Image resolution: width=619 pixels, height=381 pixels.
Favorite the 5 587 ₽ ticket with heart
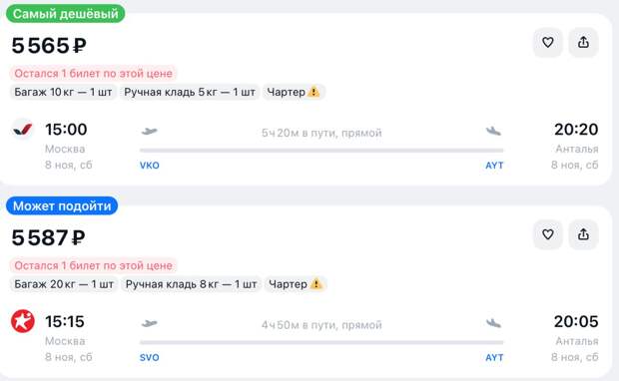pos(547,234)
